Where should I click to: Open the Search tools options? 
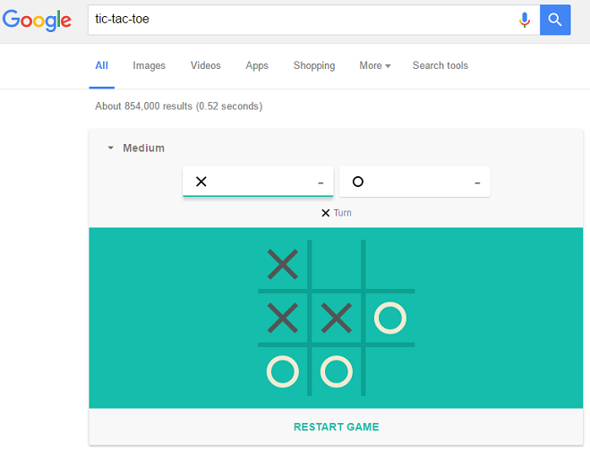coord(440,66)
